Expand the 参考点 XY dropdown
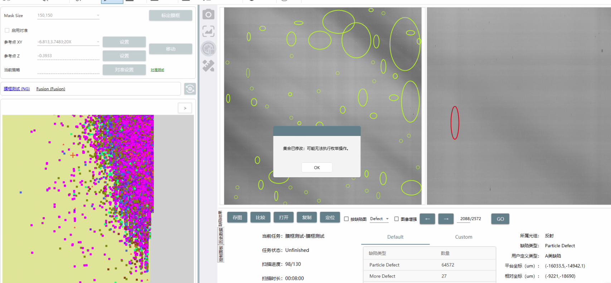The height and width of the screenshot is (283, 611). (x=98, y=42)
